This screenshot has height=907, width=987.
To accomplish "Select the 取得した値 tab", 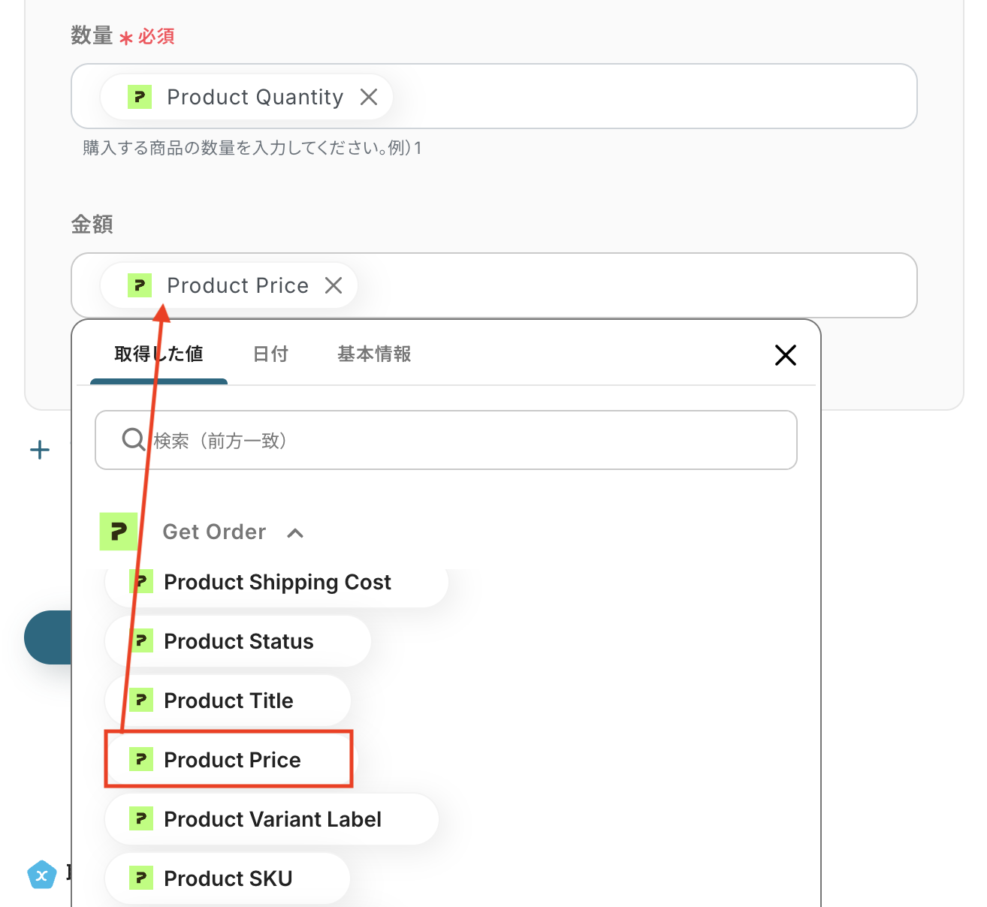I will click(x=158, y=354).
